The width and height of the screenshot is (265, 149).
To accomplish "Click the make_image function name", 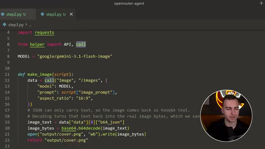I will point(40,74).
